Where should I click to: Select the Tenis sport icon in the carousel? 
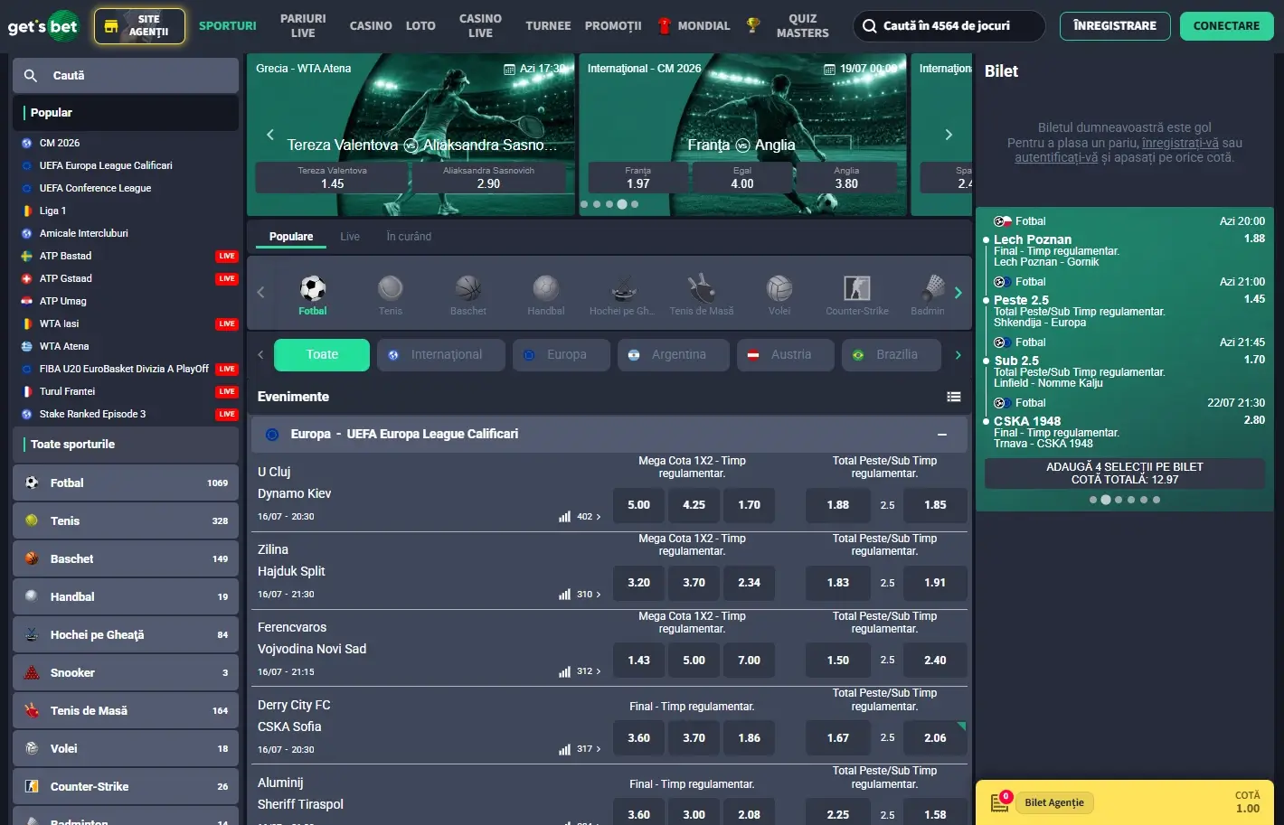[x=391, y=288]
